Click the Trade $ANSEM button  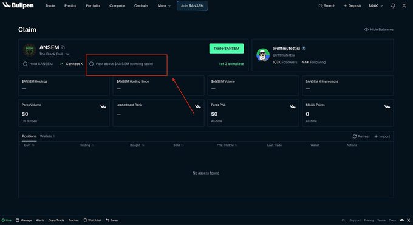pos(227,49)
